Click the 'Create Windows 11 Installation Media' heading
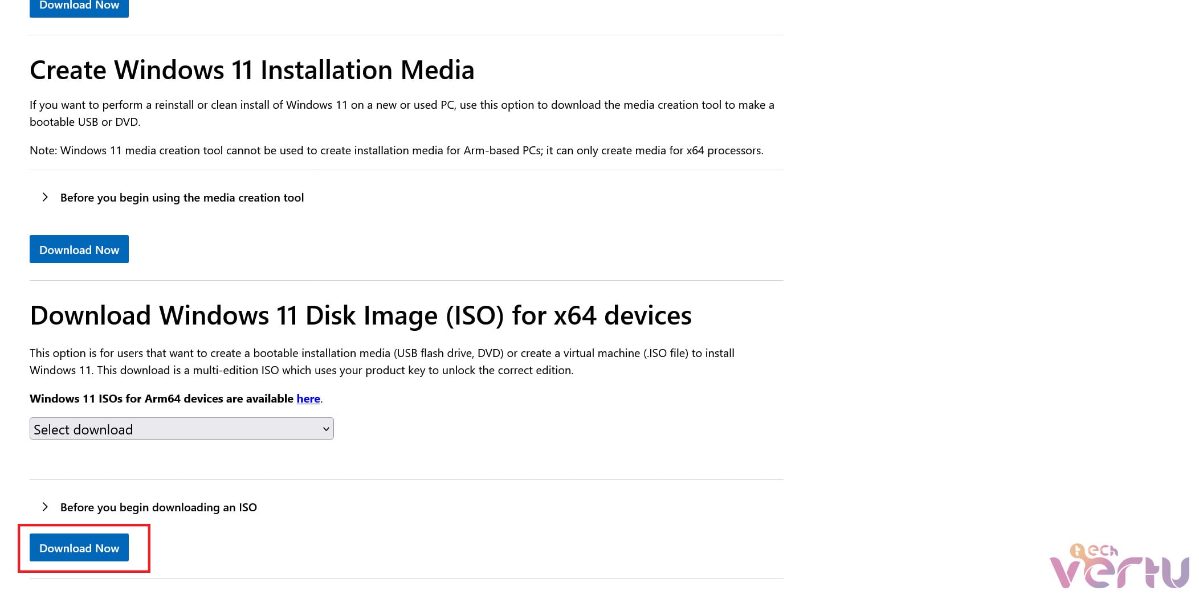1199x595 pixels. point(252,70)
